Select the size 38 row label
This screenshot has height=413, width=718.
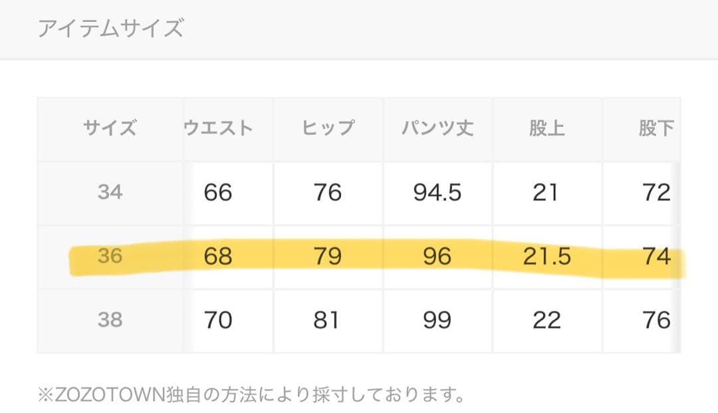coord(110,320)
